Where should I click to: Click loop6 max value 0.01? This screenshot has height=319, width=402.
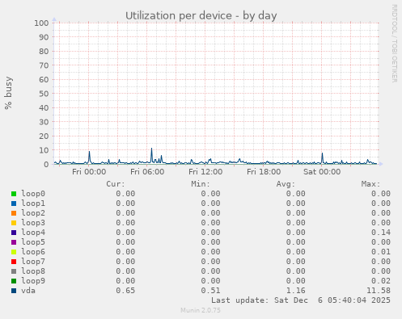pos(381,252)
